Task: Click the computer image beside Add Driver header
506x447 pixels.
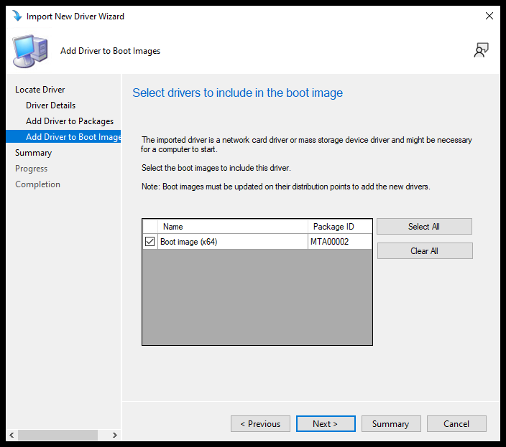Action: click(x=30, y=51)
